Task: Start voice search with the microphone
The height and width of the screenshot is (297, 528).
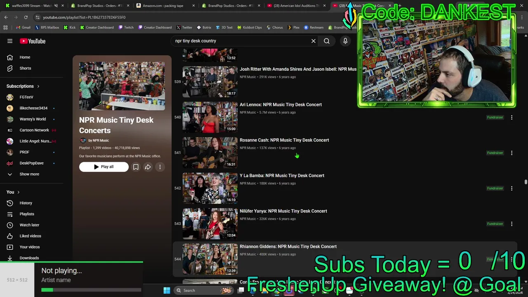Action: (x=345, y=41)
